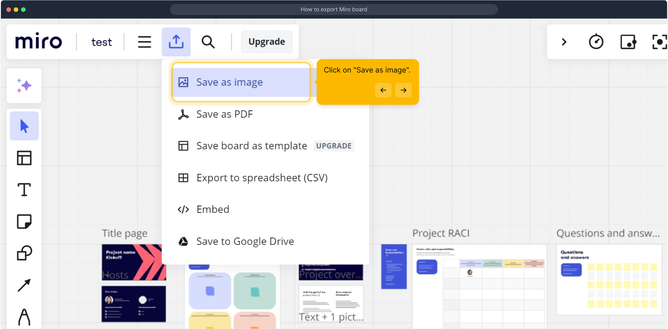Expand the collaboration toolbar chevron
Viewport: 668px width, 329px height.
(x=564, y=42)
